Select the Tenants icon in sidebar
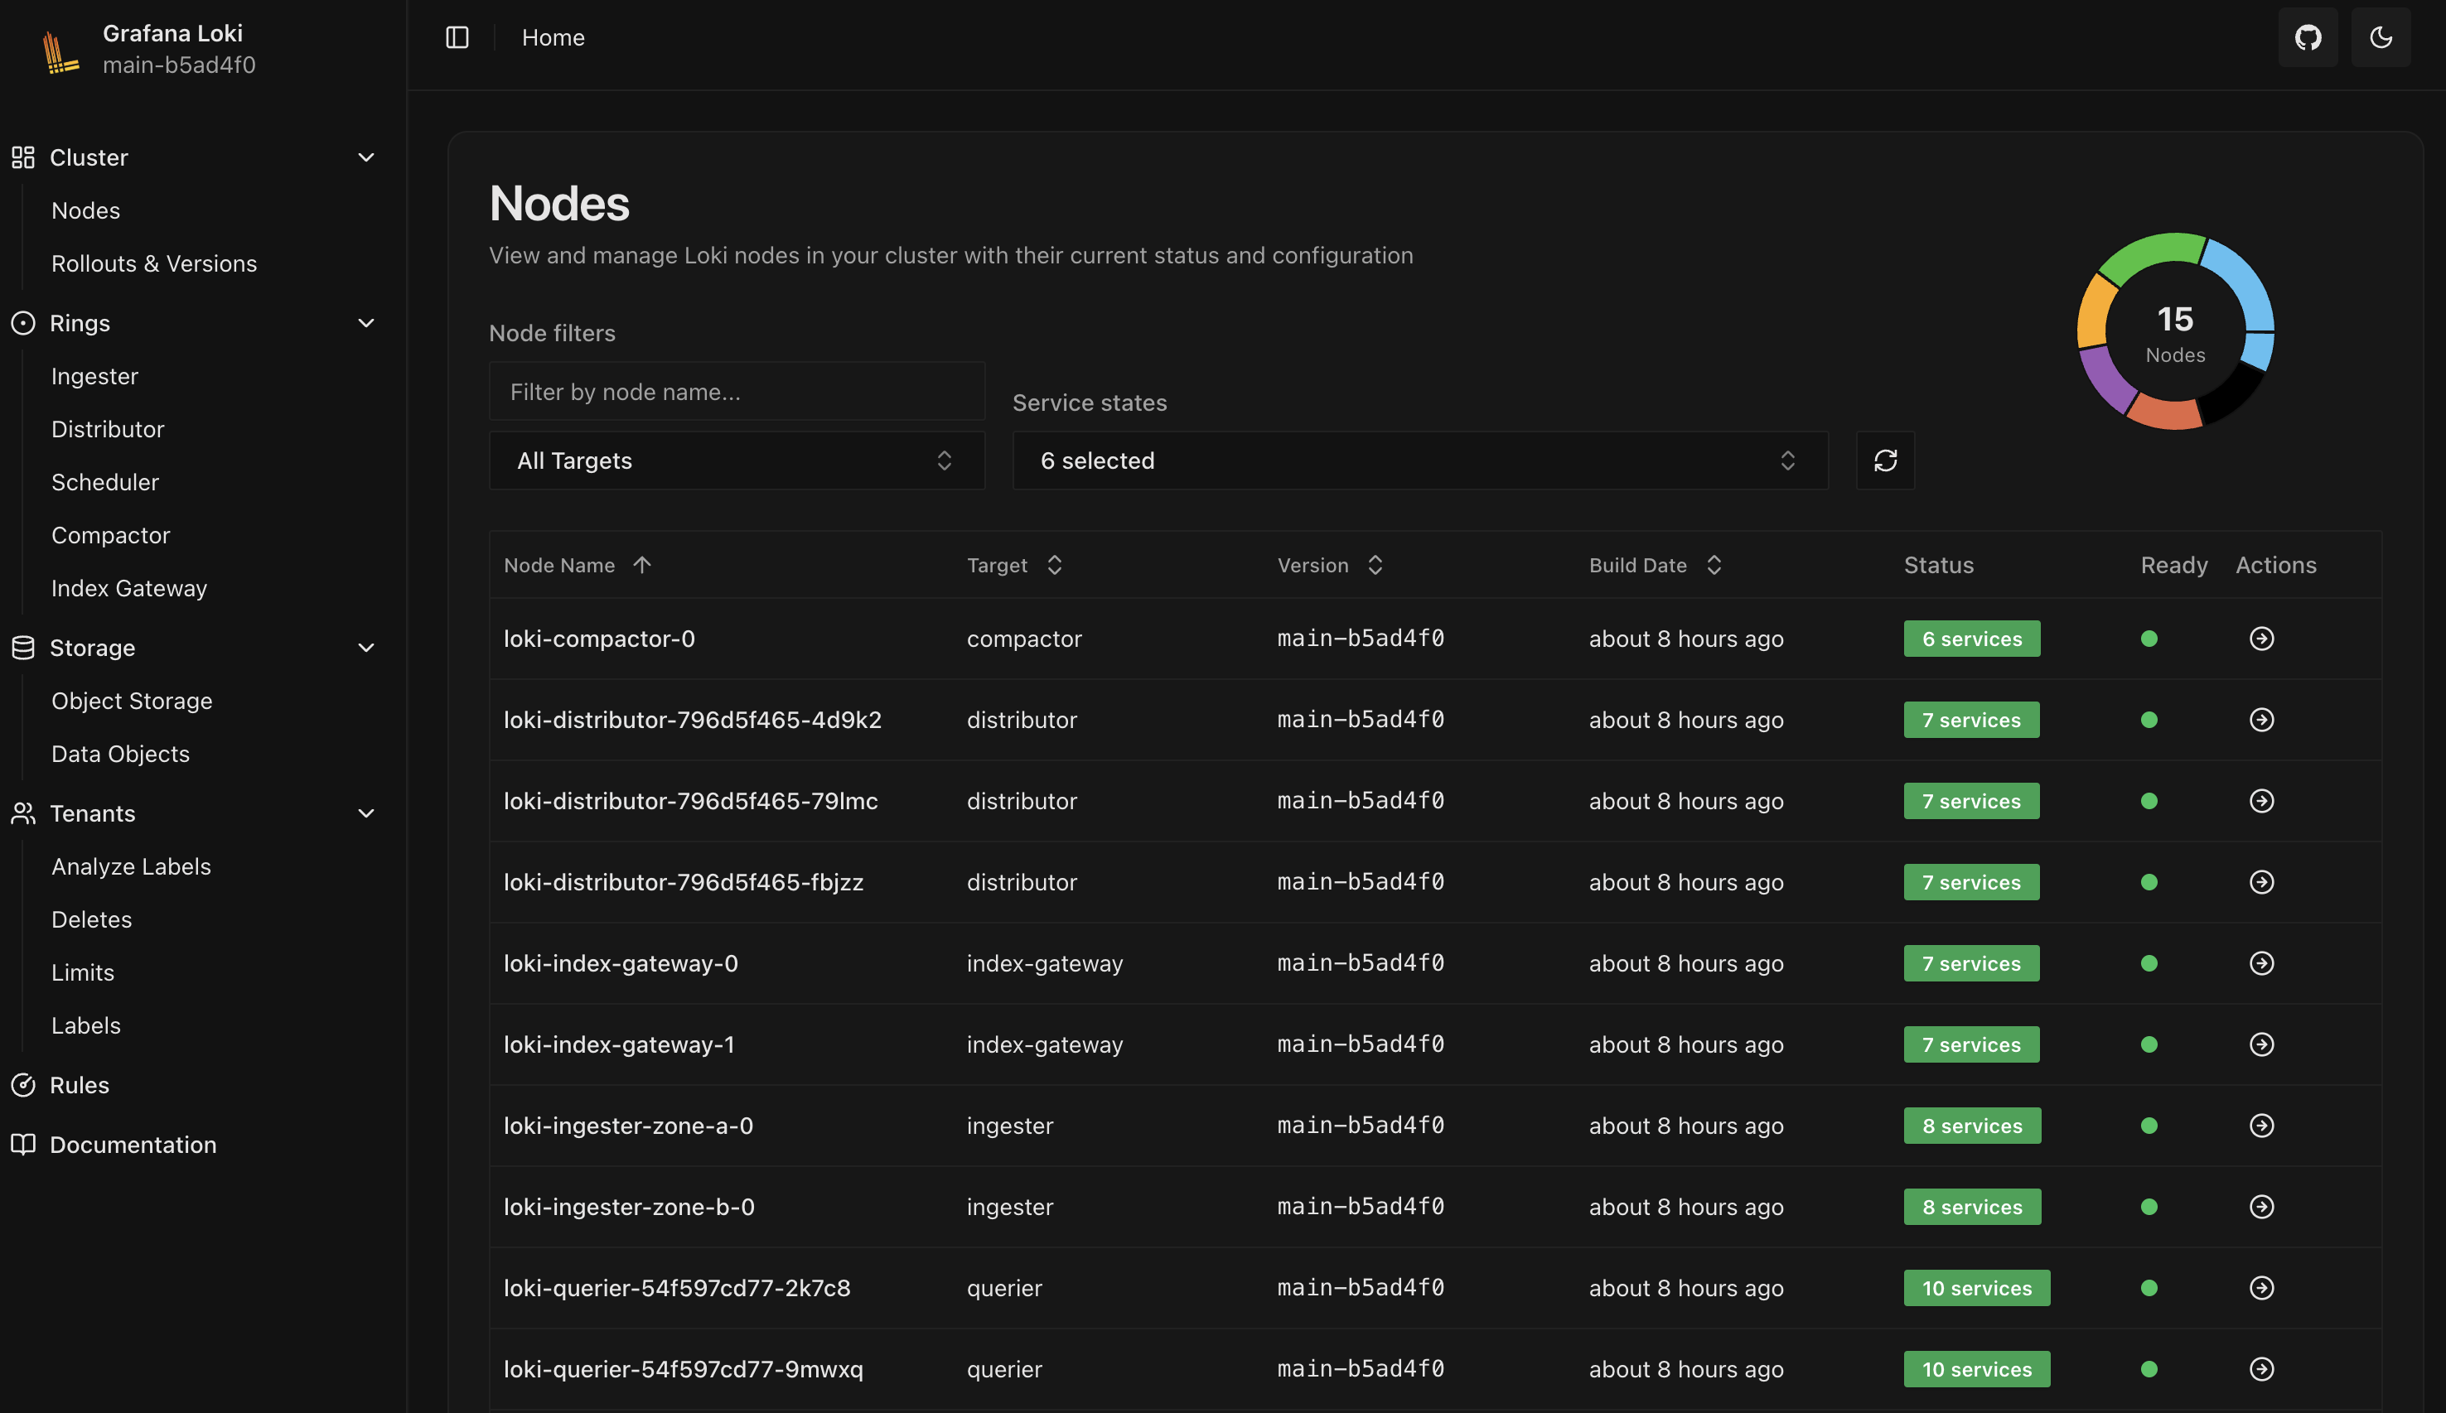 click(22, 813)
